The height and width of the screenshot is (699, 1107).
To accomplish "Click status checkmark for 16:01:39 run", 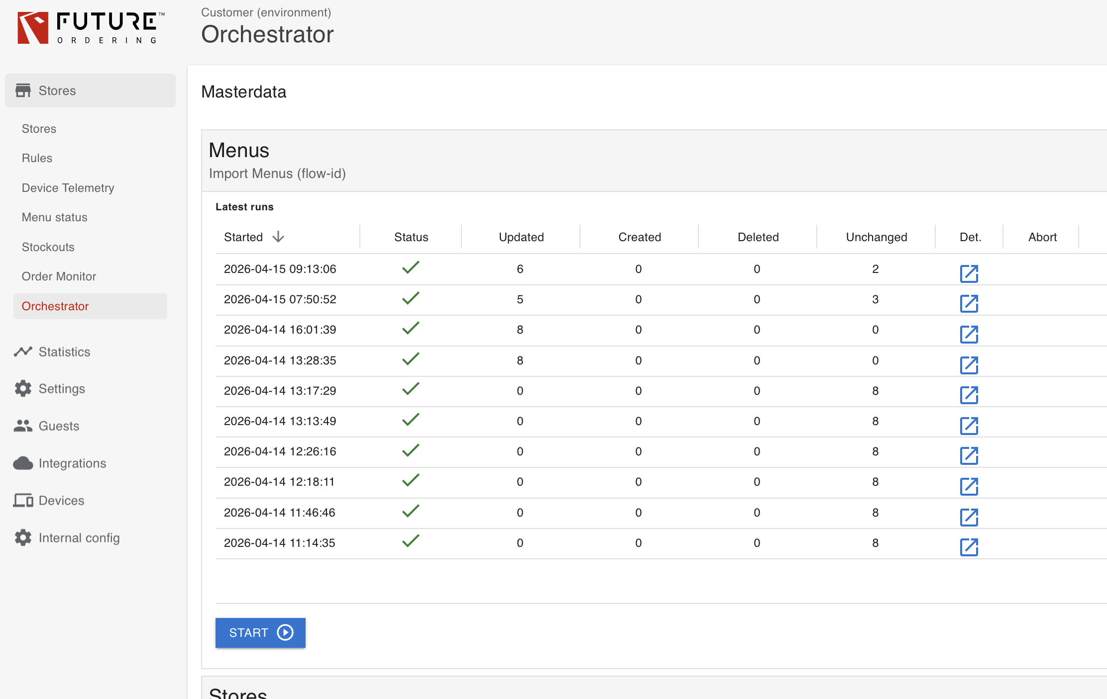I will tap(411, 328).
